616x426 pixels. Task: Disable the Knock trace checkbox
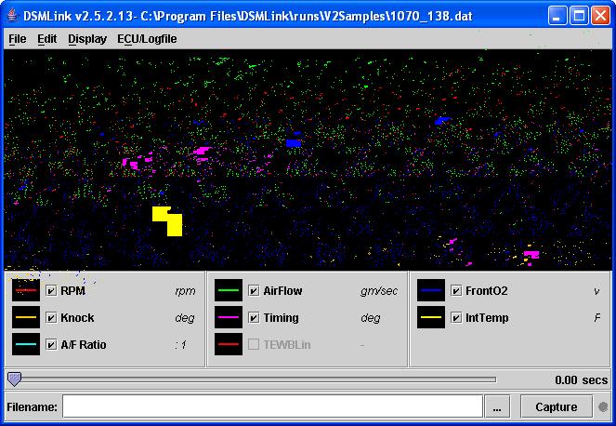[51, 317]
